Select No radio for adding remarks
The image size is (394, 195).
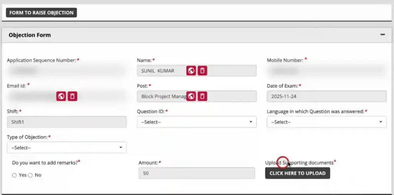tap(30, 175)
